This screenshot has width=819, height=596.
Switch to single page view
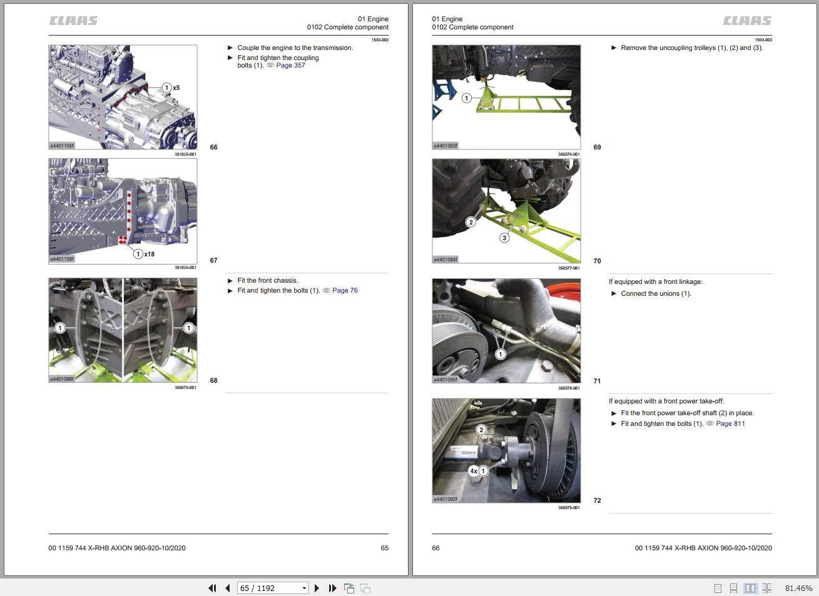click(718, 588)
